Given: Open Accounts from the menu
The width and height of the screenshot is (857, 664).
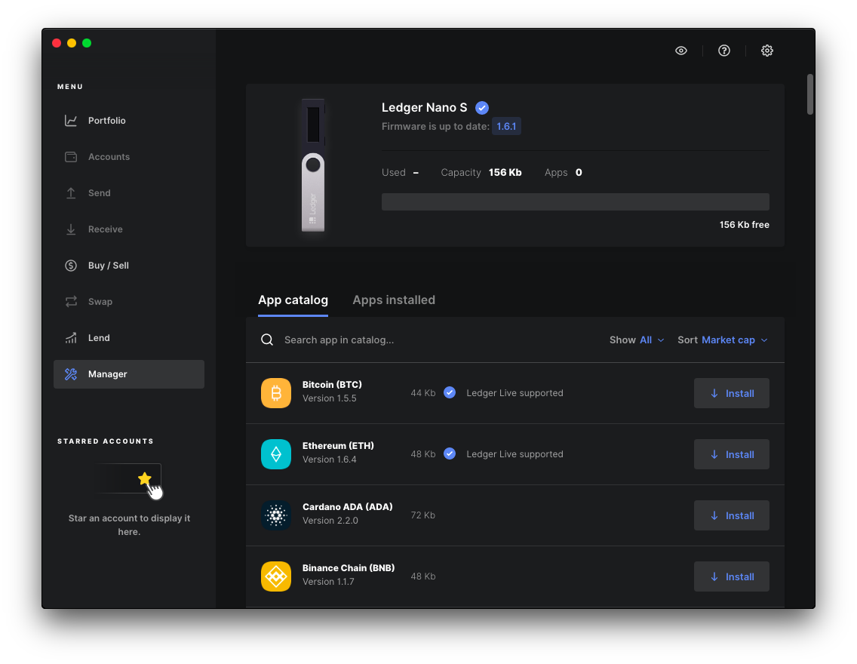Looking at the screenshot, I should tap(129, 157).
